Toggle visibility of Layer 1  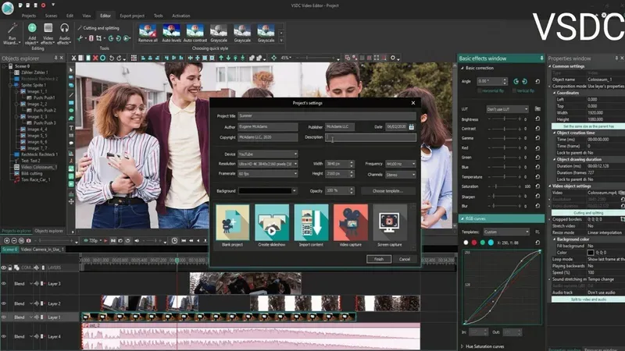[4, 317]
